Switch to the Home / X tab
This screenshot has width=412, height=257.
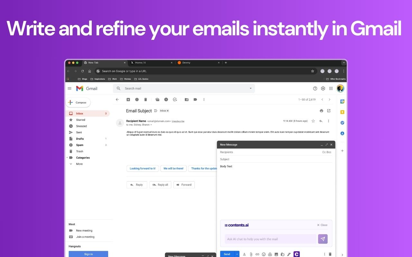point(140,63)
